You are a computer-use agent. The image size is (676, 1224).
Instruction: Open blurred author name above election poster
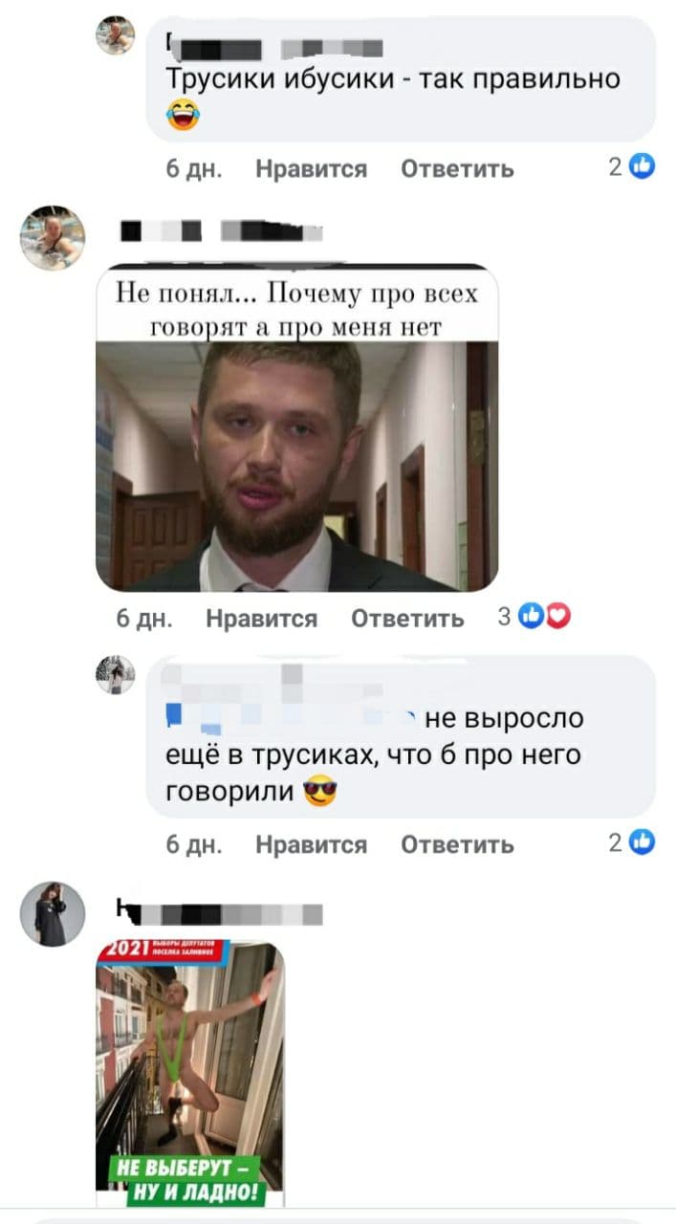pyautogui.click(x=218, y=914)
